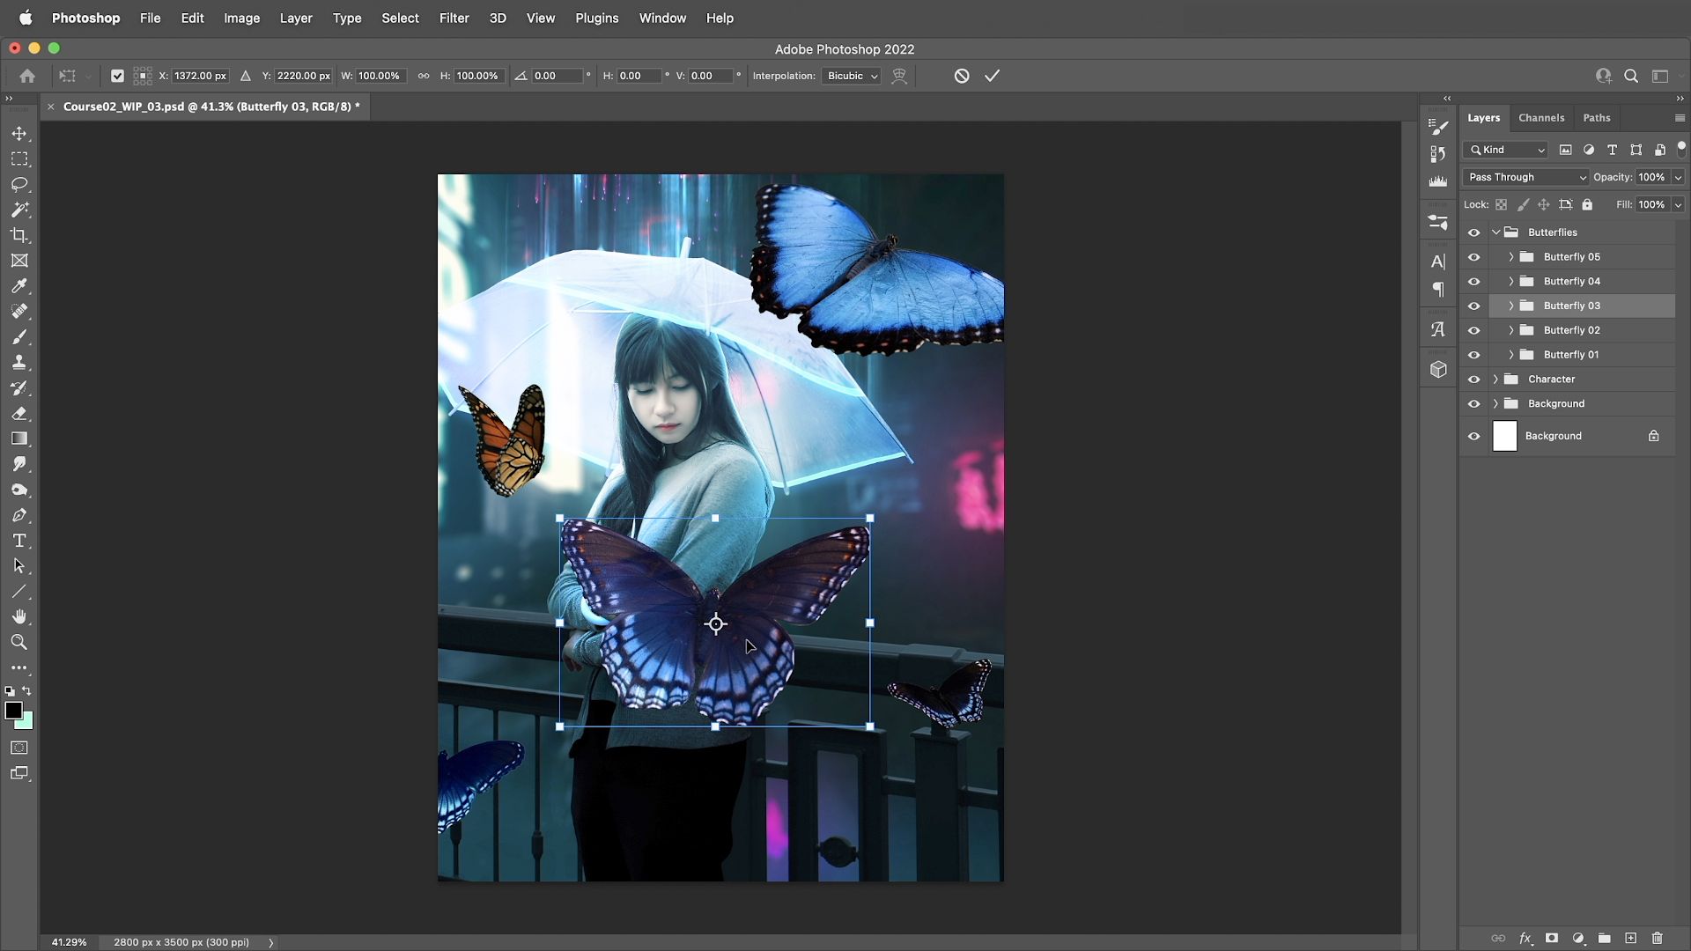Open the Filter menu
1691x951 pixels.
(x=454, y=18)
